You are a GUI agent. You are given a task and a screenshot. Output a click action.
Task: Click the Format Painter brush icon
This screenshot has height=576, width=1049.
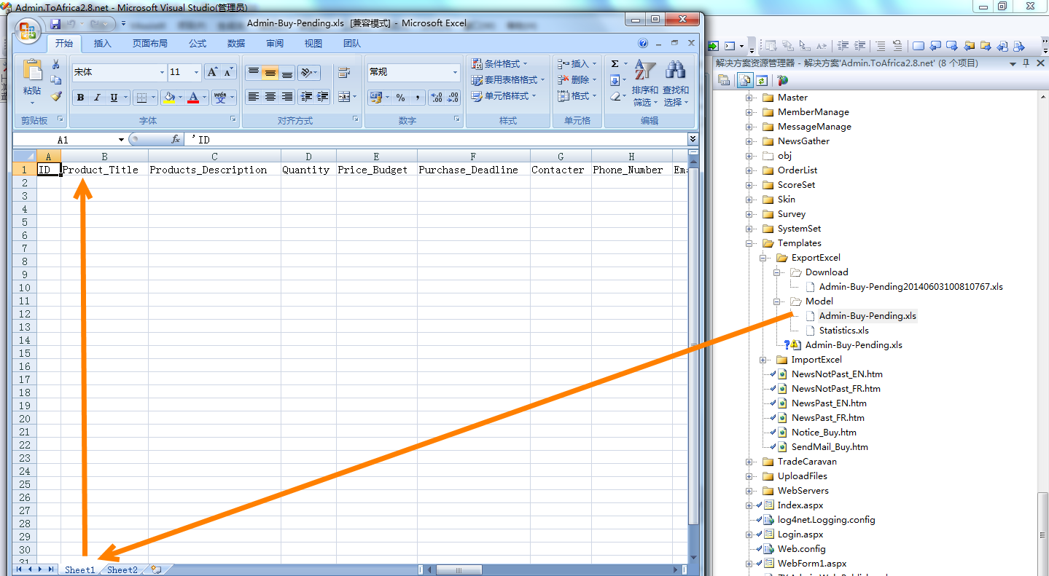pos(56,96)
